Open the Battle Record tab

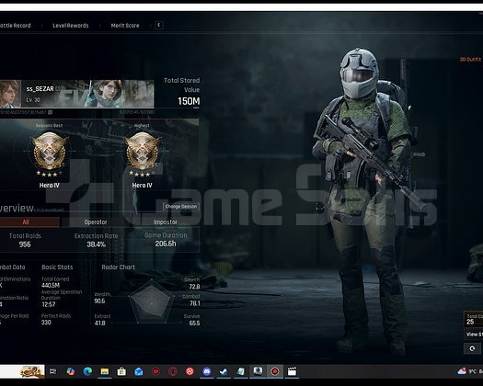(15, 26)
